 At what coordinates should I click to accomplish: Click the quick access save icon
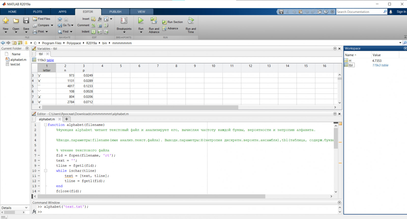click(281, 12)
